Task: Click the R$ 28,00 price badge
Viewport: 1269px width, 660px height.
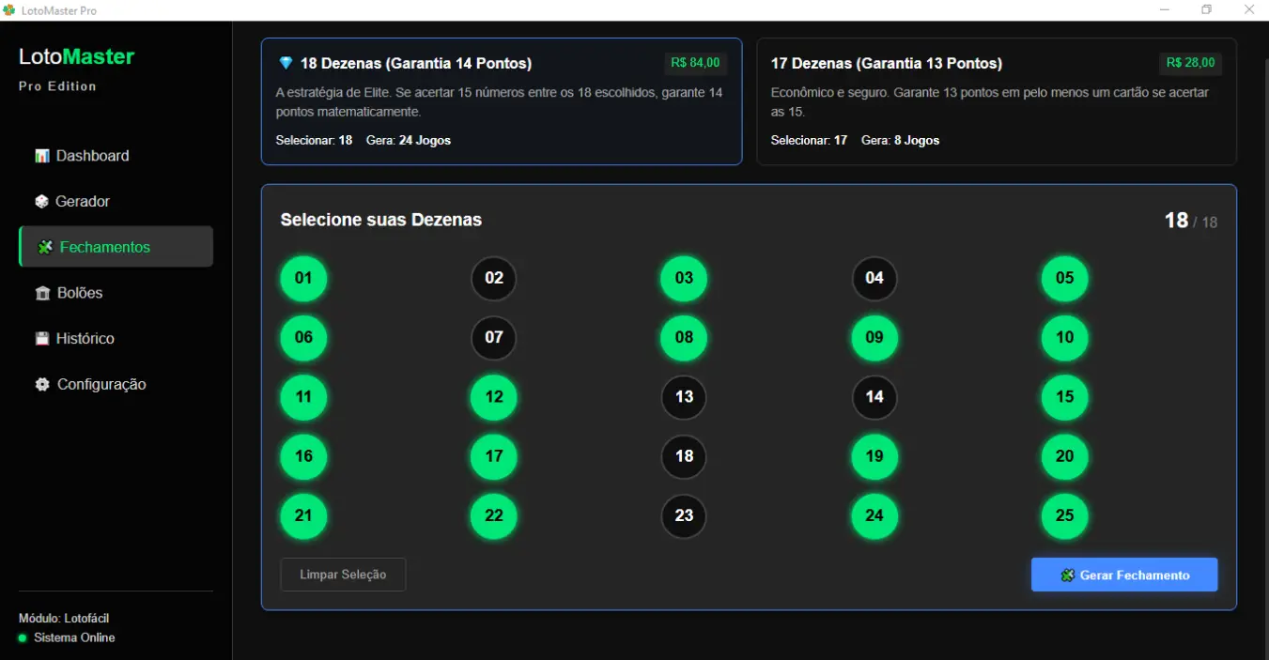Action: pos(1190,63)
